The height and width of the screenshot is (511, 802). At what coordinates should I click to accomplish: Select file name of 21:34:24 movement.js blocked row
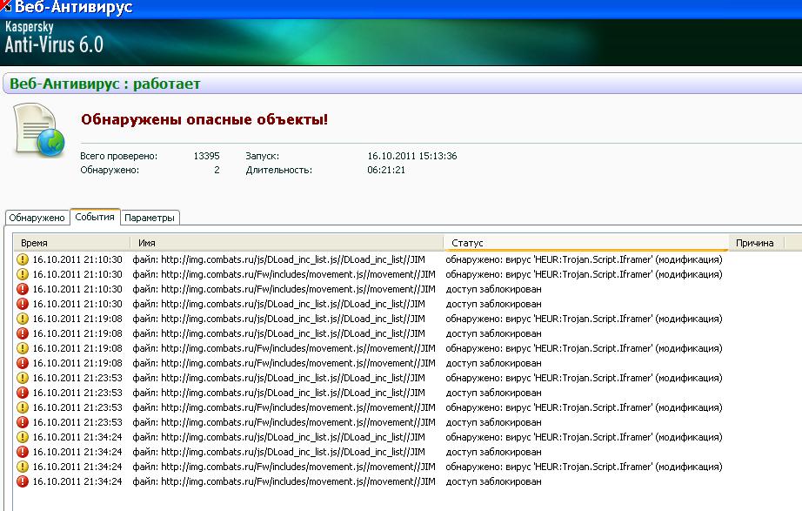pos(284,482)
